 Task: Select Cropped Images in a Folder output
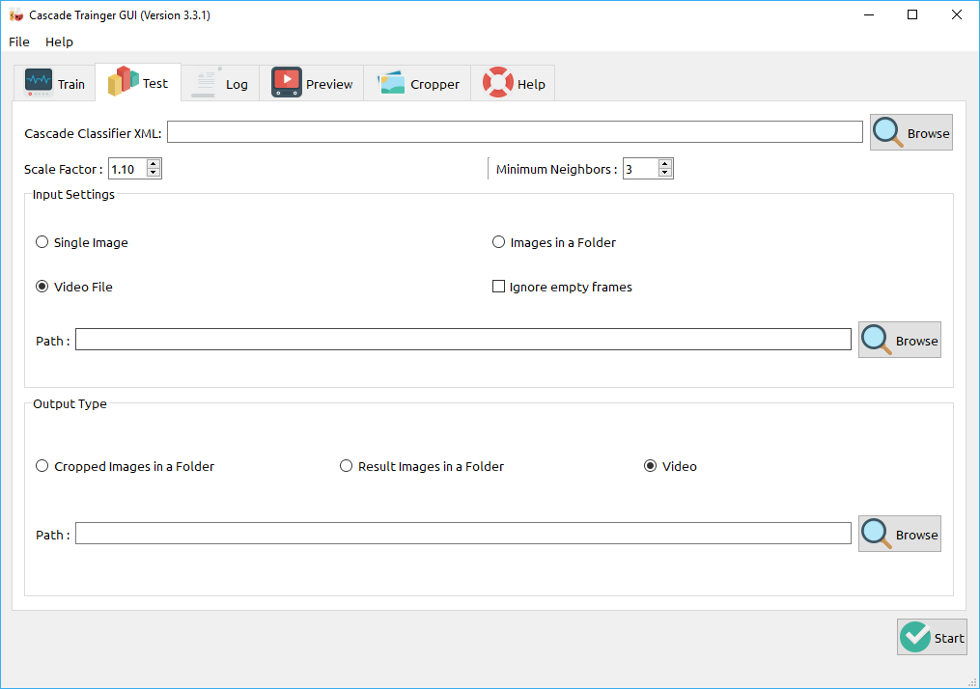point(125,466)
